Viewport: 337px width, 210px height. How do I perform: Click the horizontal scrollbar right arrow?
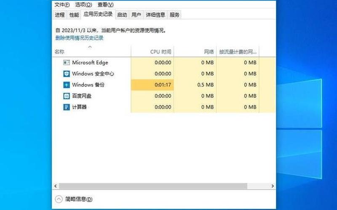pyautogui.click(x=273, y=186)
